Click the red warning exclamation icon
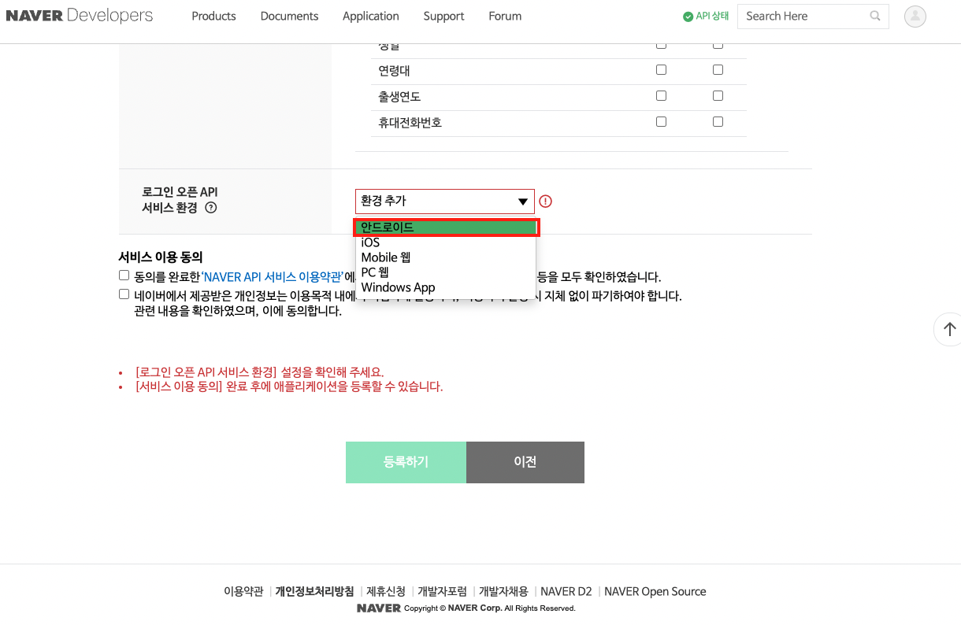Viewport: 961px width, 625px height. click(545, 202)
